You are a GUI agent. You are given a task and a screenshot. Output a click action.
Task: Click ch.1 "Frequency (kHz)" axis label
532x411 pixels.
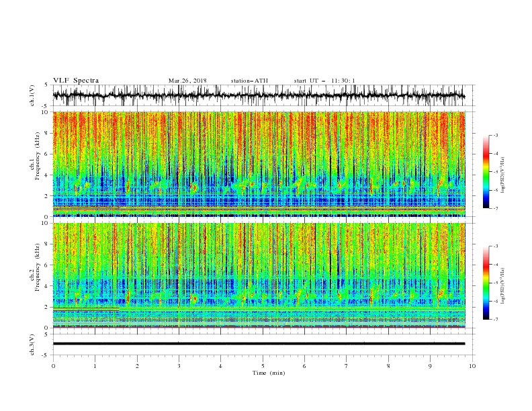(38, 156)
